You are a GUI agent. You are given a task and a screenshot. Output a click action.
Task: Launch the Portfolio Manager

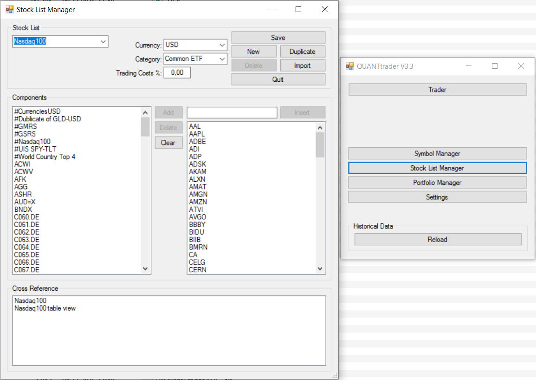coord(437,183)
